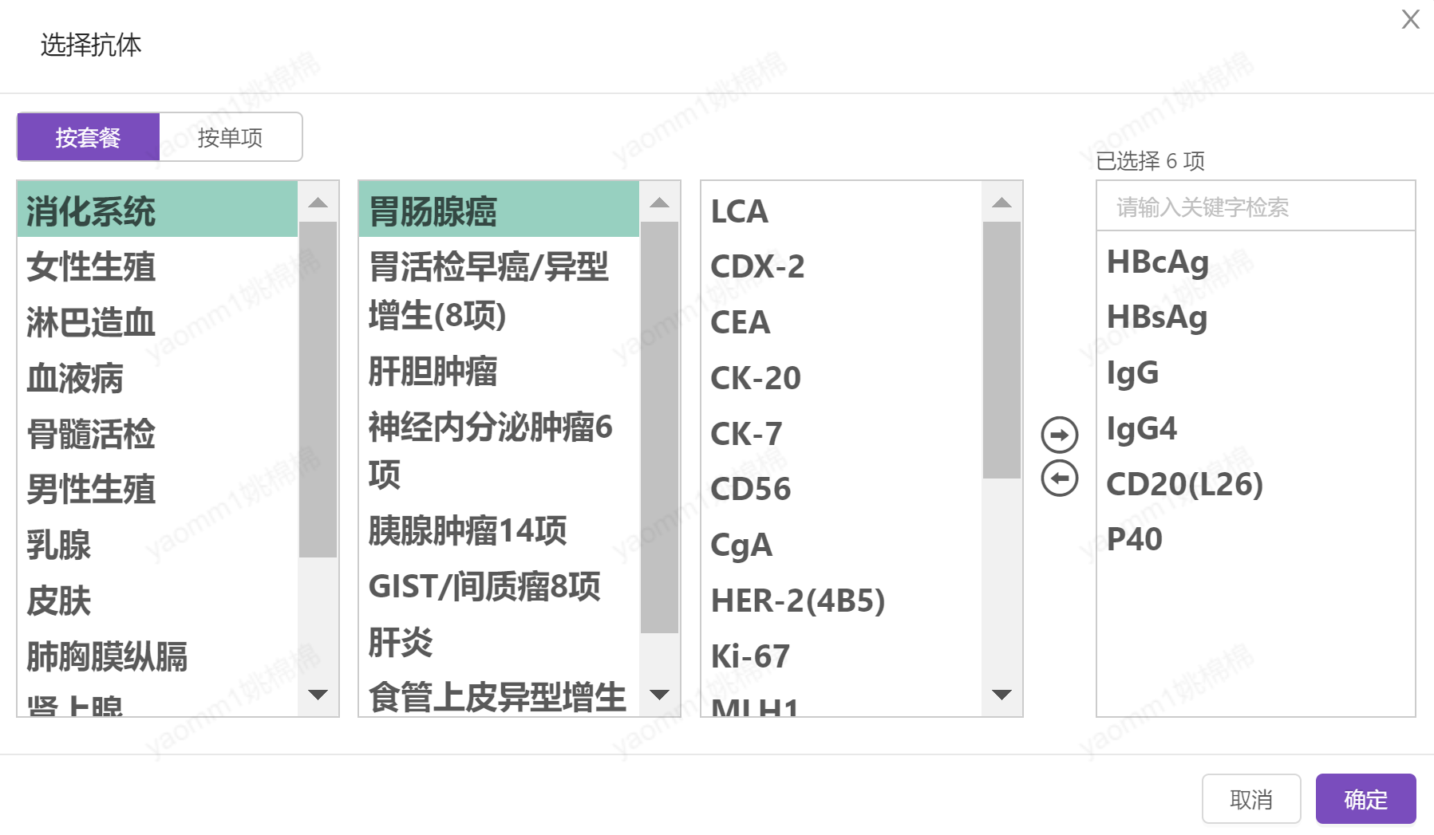Switch to 按套餐 tab
1434x835 pixels.
88,137
